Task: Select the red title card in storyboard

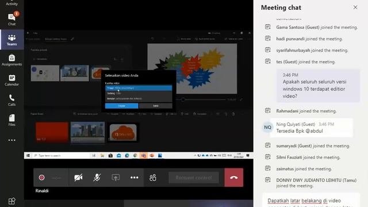Action: point(52,132)
